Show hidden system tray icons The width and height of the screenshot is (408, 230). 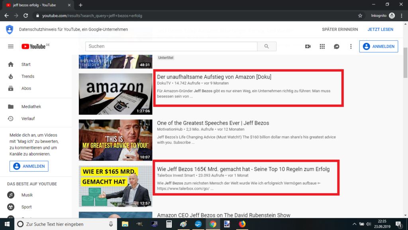click(x=354, y=224)
